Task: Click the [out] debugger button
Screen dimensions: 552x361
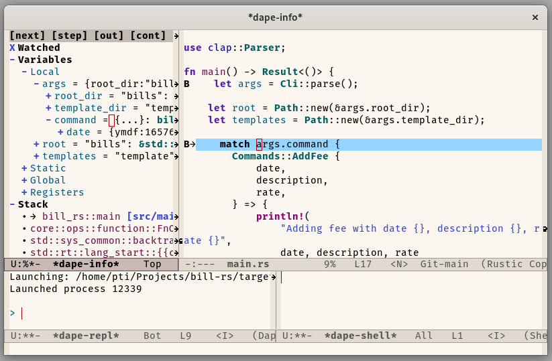Action: tap(109, 35)
